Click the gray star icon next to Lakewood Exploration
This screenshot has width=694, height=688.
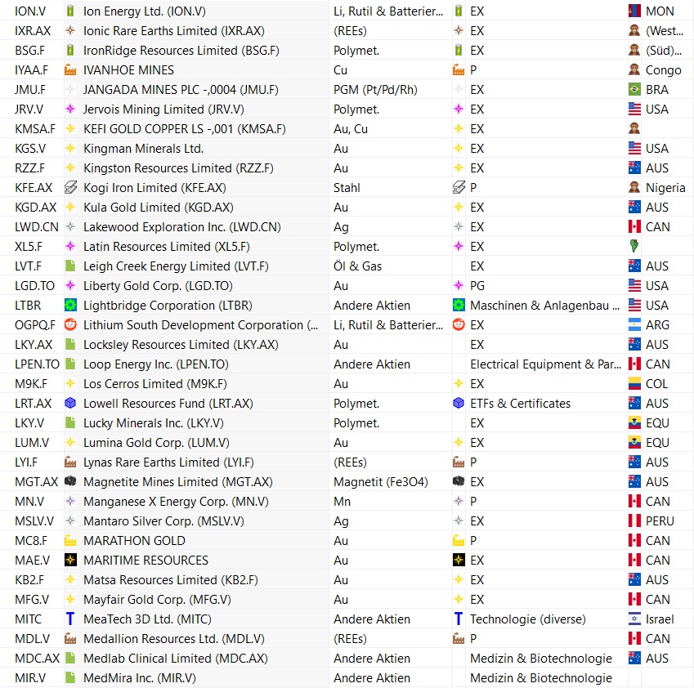click(x=70, y=226)
